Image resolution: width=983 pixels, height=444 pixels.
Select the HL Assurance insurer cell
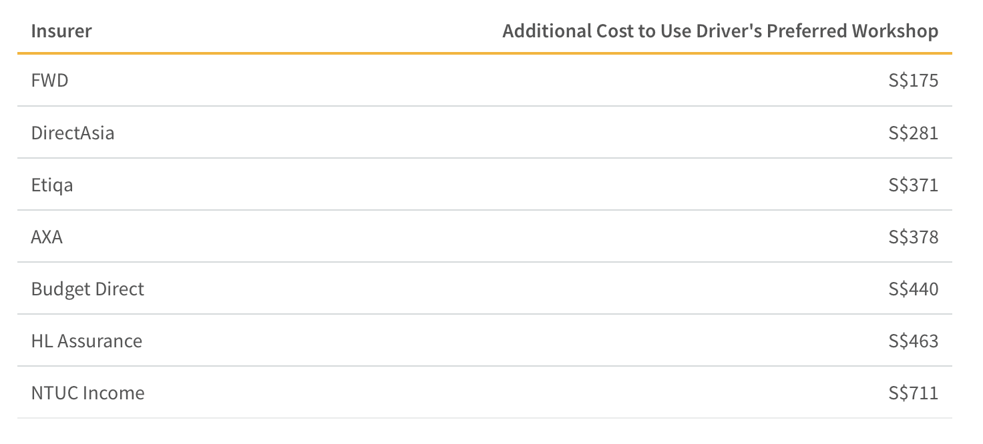point(87,341)
